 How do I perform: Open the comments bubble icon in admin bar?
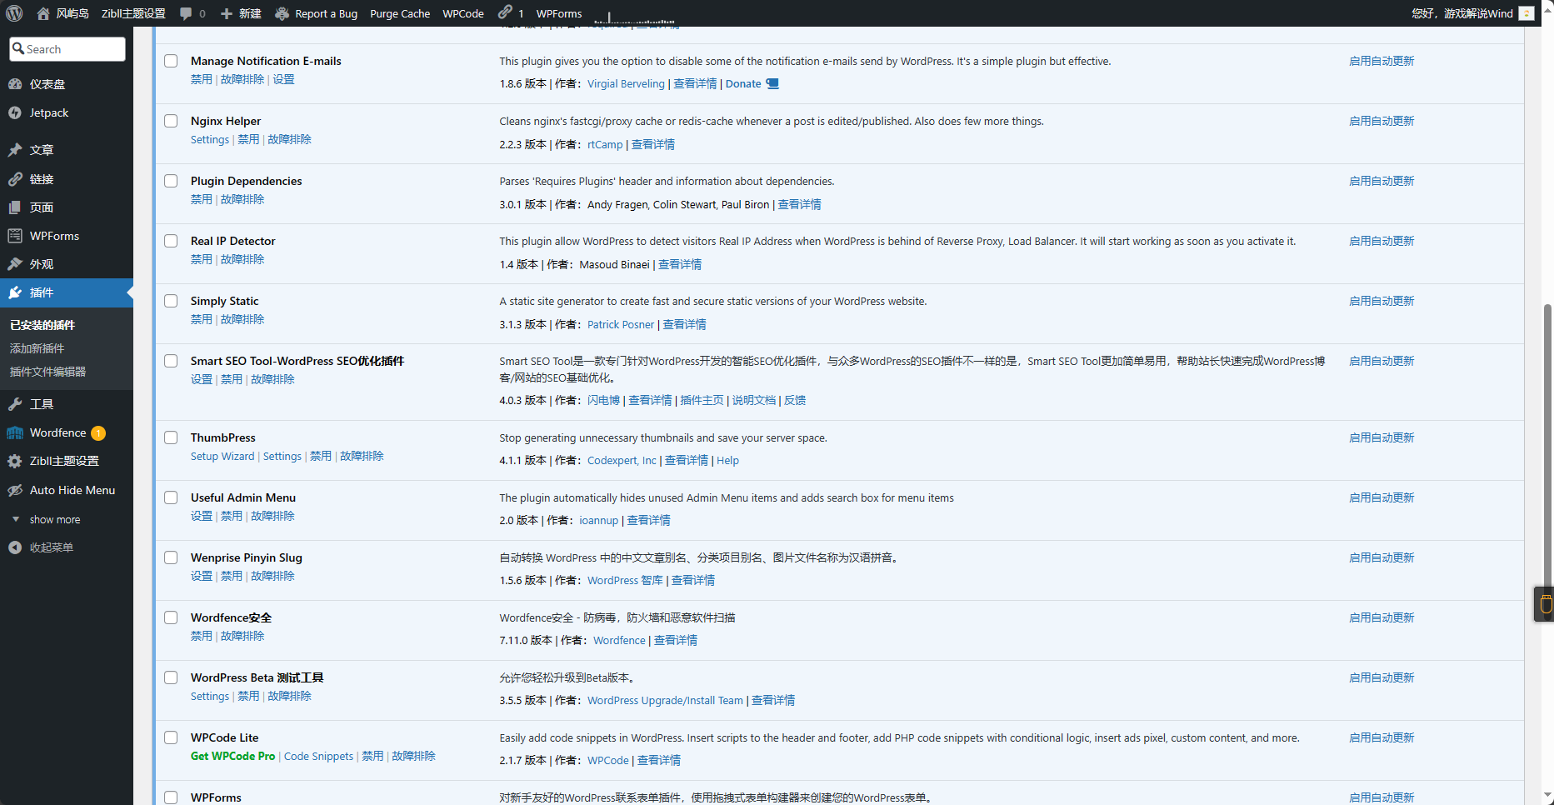coord(186,13)
